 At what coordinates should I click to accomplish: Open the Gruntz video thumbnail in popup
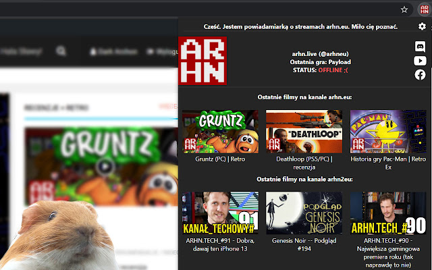pos(220,132)
